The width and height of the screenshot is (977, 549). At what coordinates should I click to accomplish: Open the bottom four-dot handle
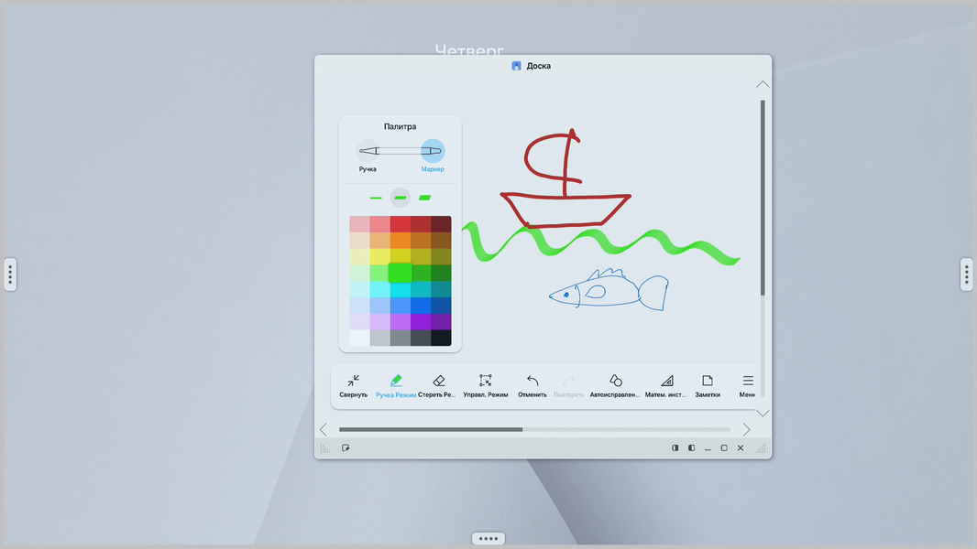coord(488,538)
